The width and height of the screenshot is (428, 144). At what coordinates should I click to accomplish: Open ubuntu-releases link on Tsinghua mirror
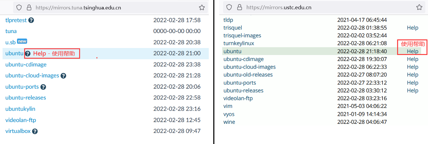click(x=25, y=98)
